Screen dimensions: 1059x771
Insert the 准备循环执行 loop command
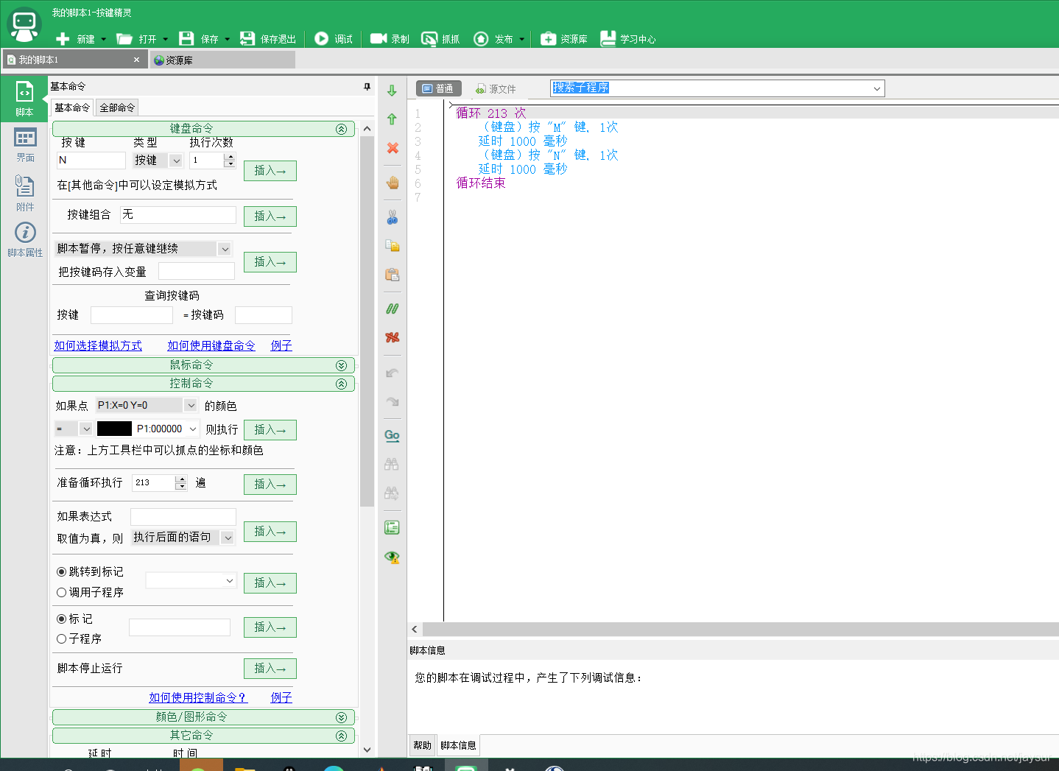270,485
